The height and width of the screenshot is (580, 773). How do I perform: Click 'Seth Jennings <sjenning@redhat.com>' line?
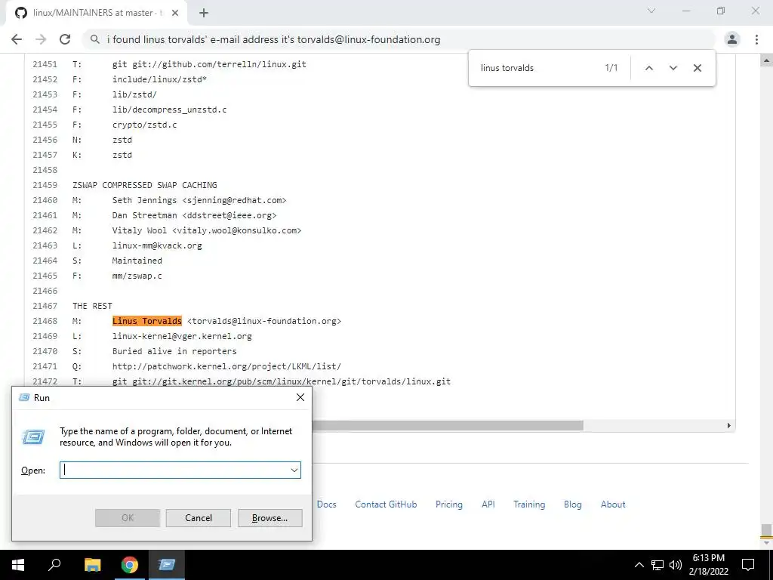point(199,200)
